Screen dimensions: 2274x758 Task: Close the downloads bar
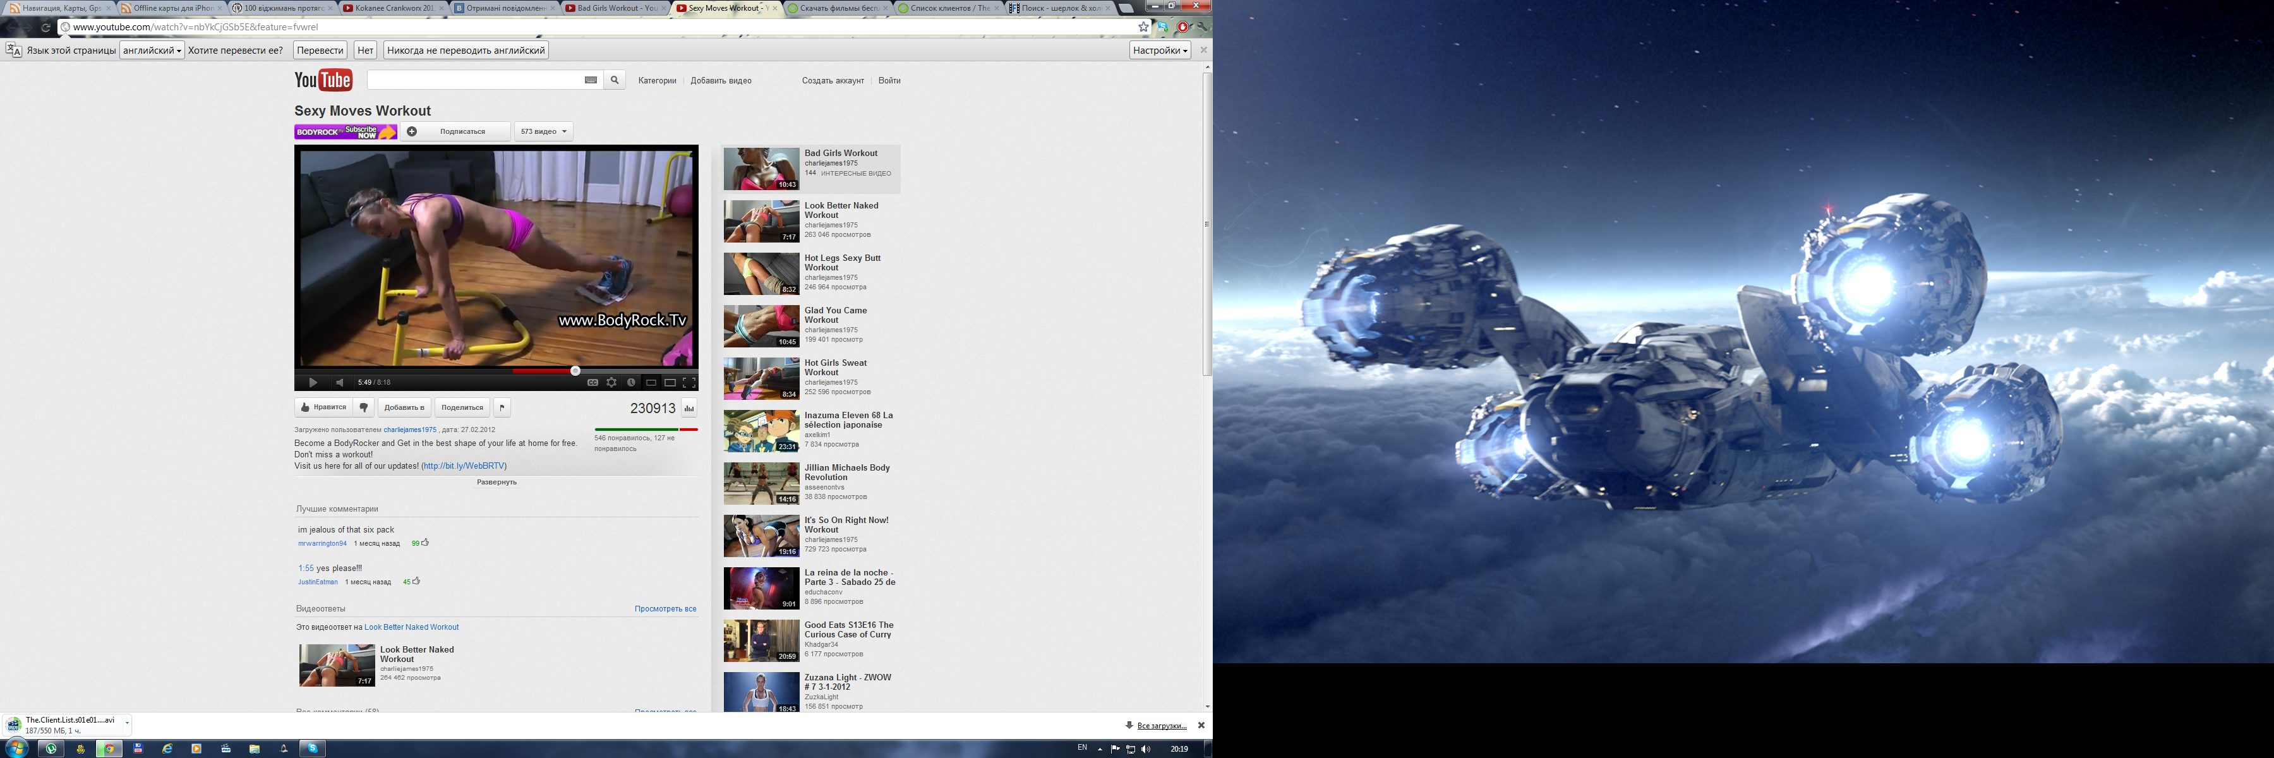pyautogui.click(x=1201, y=725)
